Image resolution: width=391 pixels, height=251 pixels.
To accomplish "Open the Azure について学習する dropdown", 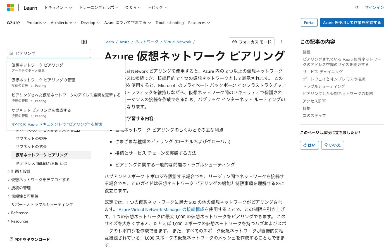I will (x=127, y=23).
